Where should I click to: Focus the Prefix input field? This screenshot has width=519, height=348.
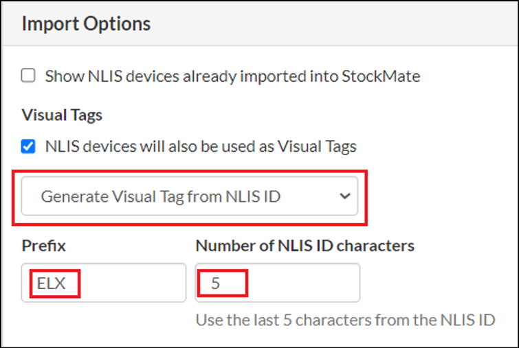click(x=103, y=283)
